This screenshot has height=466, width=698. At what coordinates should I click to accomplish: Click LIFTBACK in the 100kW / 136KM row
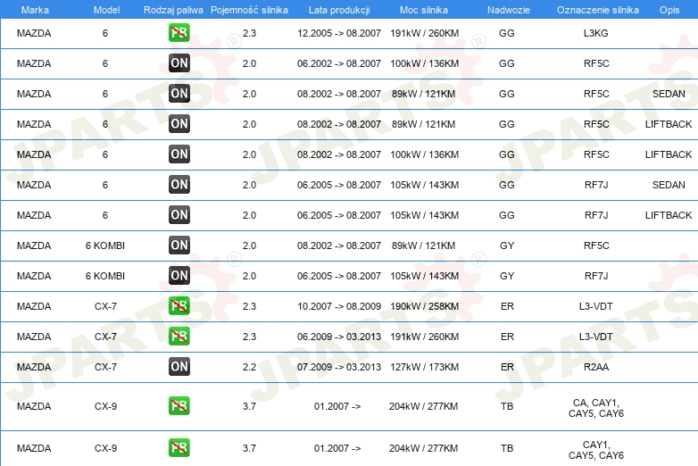(669, 154)
